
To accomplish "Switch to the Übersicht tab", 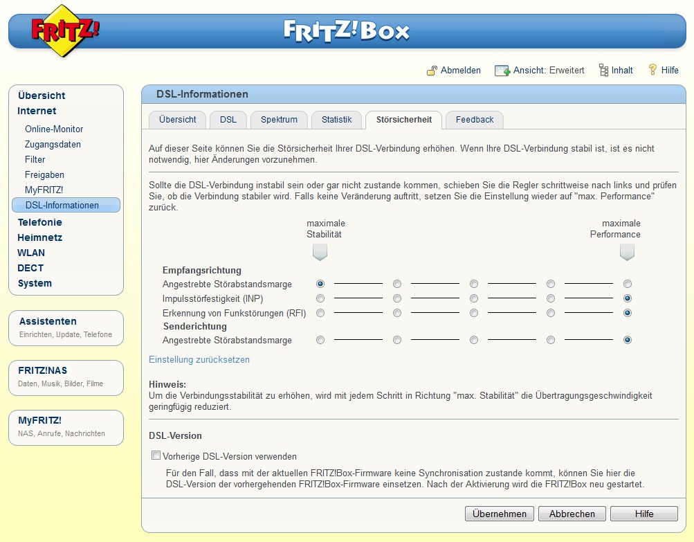I will 178,120.
